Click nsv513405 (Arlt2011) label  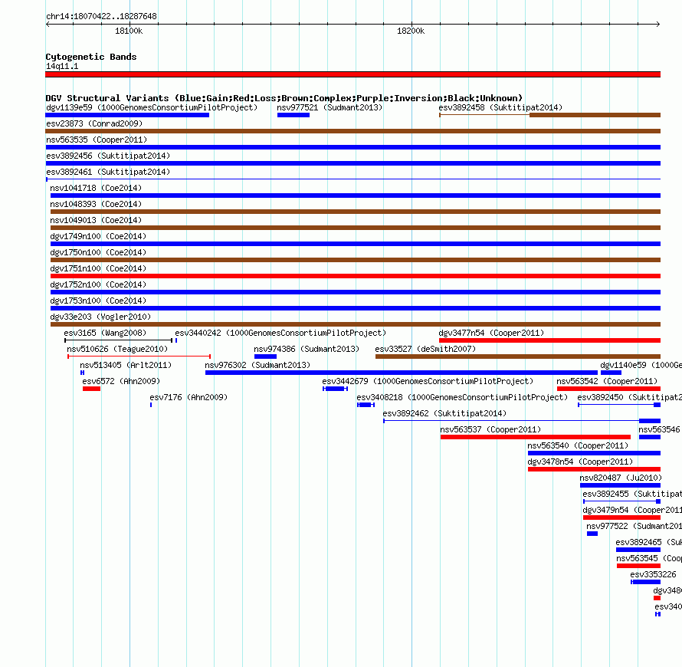pos(126,365)
